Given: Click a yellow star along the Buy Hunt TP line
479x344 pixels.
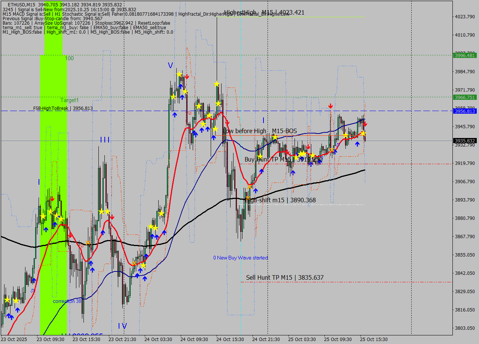Looking at the screenshot, I should [x=302, y=153].
